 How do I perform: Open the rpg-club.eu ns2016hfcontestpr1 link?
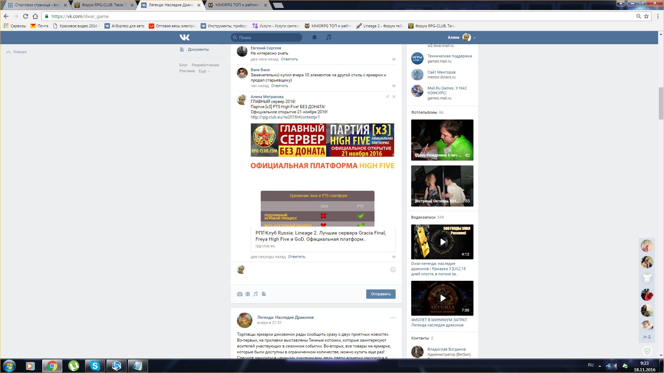[285, 117]
